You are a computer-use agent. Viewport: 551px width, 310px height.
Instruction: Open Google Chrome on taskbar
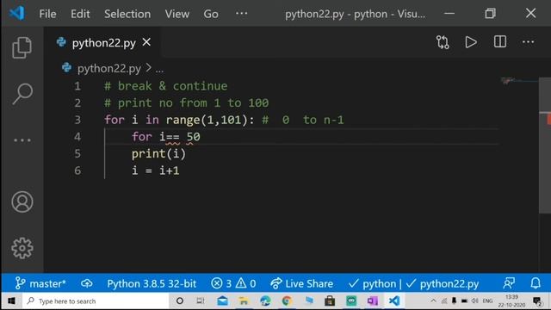(287, 301)
